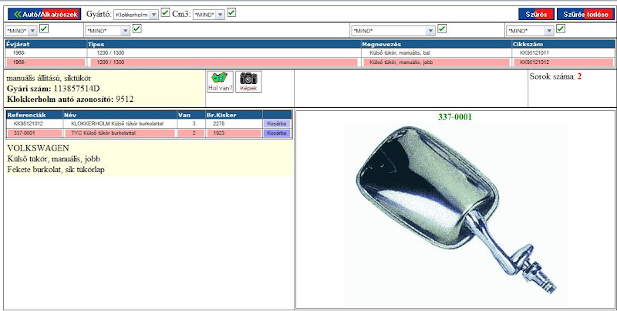Toggle the checkbox next to Cm3 dropdown
Viewport: 617px width, 311px height.
[231, 12]
